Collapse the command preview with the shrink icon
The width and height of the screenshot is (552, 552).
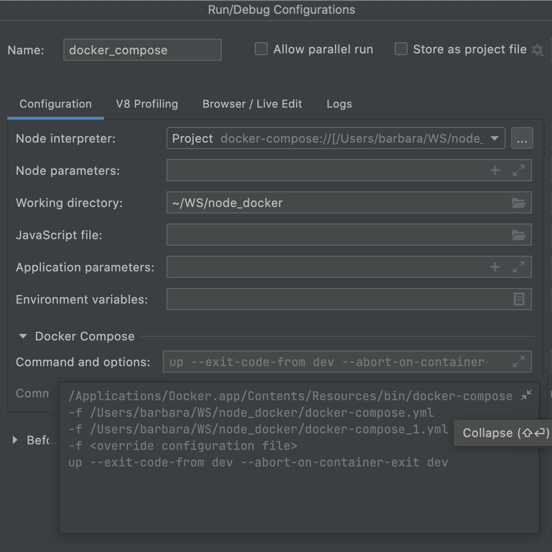click(x=526, y=395)
